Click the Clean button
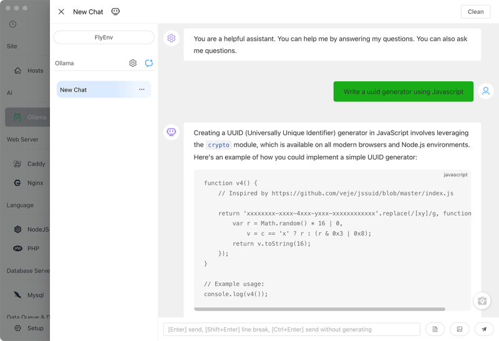The image size is (499, 341). pyautogui.click(x=475, y=12)
